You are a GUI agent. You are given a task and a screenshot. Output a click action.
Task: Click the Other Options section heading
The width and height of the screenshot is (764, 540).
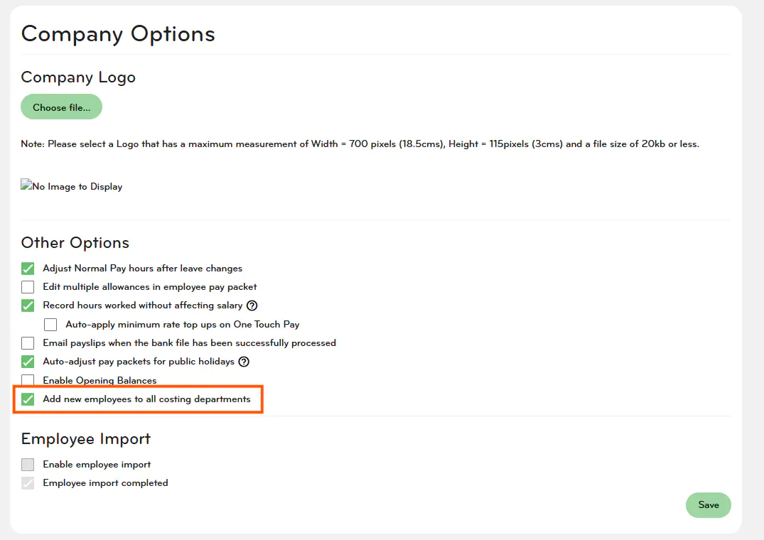coord(75,242)
